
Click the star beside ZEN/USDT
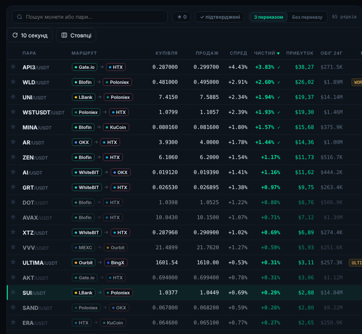13,157
